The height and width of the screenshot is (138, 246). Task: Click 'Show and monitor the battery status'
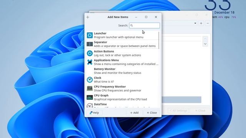118,73
